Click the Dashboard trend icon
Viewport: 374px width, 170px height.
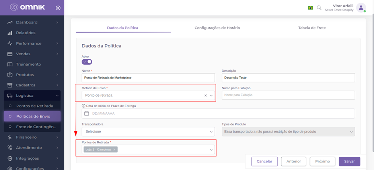(x=10, y=22)
